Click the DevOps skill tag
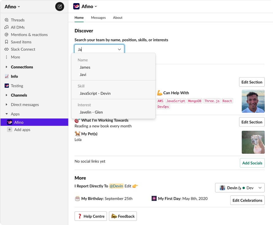273x225 pixels. tap(163, 107)
